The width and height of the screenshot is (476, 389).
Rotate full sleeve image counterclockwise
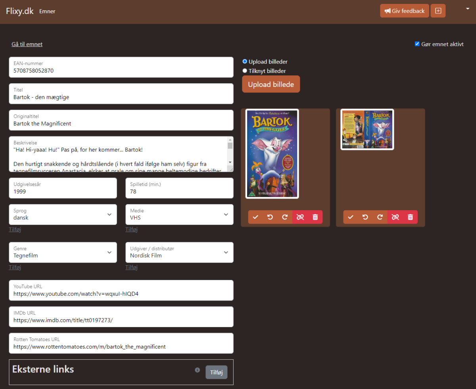pyautogui.click(x=365, y=217)
